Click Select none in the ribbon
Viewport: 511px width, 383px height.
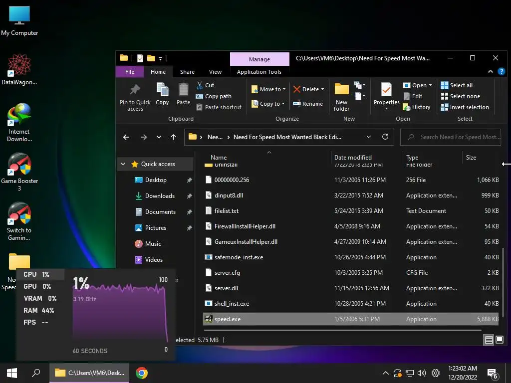tap(460, 96)
